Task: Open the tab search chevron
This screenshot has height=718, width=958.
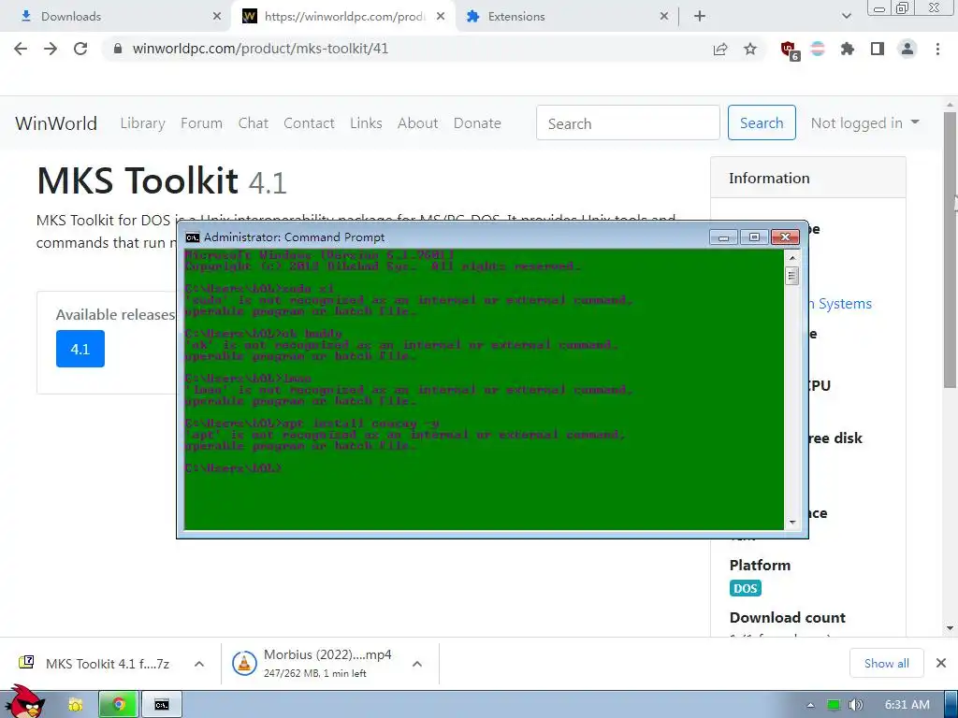Action: click(846, 17)
